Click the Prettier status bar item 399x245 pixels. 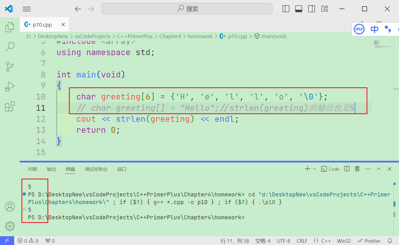(x=369, y=241)
